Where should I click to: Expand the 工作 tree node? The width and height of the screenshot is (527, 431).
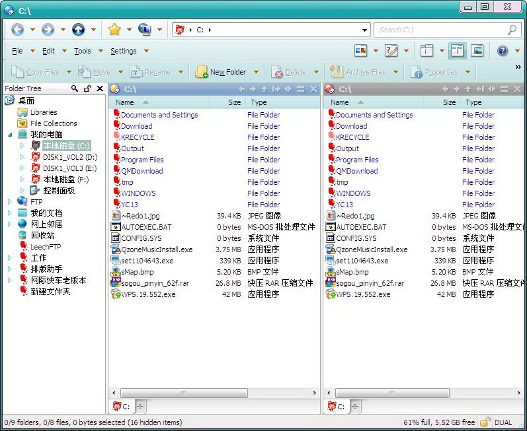pos(10,257)
